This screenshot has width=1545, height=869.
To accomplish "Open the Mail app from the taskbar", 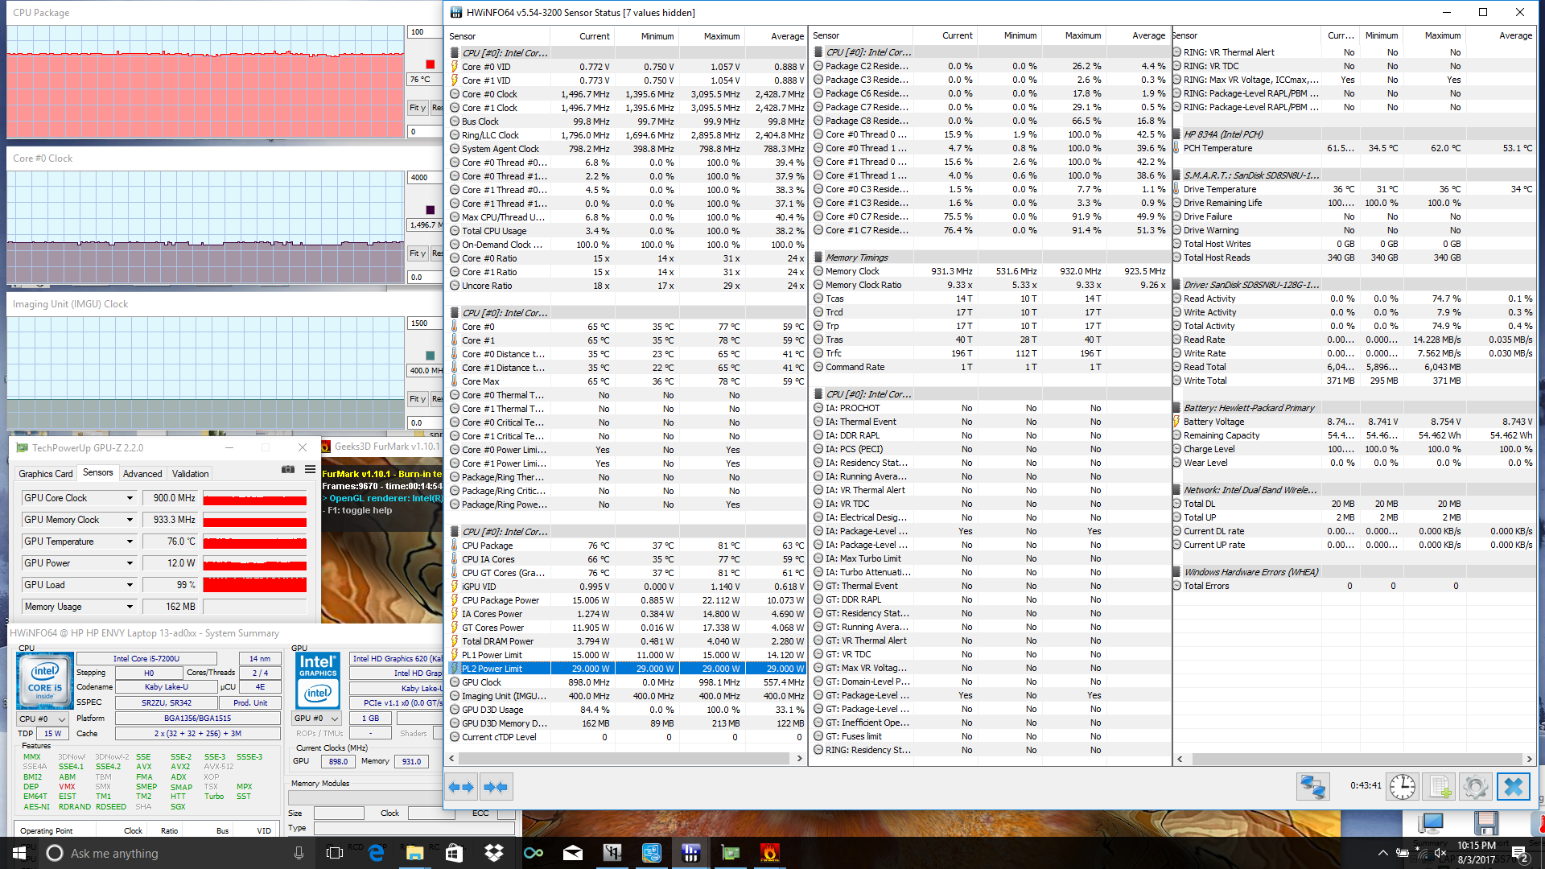I will (572, 853).
